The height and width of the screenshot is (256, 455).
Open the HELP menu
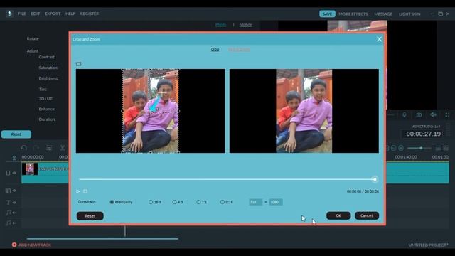point(70,14)
